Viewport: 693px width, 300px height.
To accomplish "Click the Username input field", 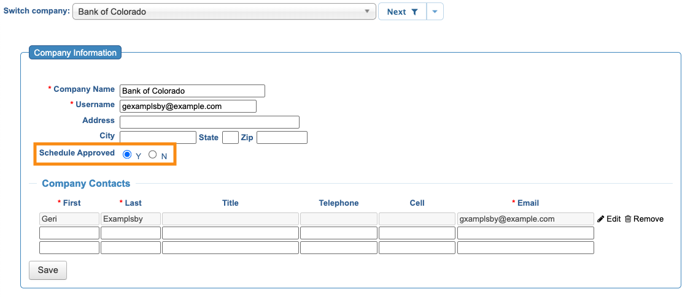I will coord(188,106).
